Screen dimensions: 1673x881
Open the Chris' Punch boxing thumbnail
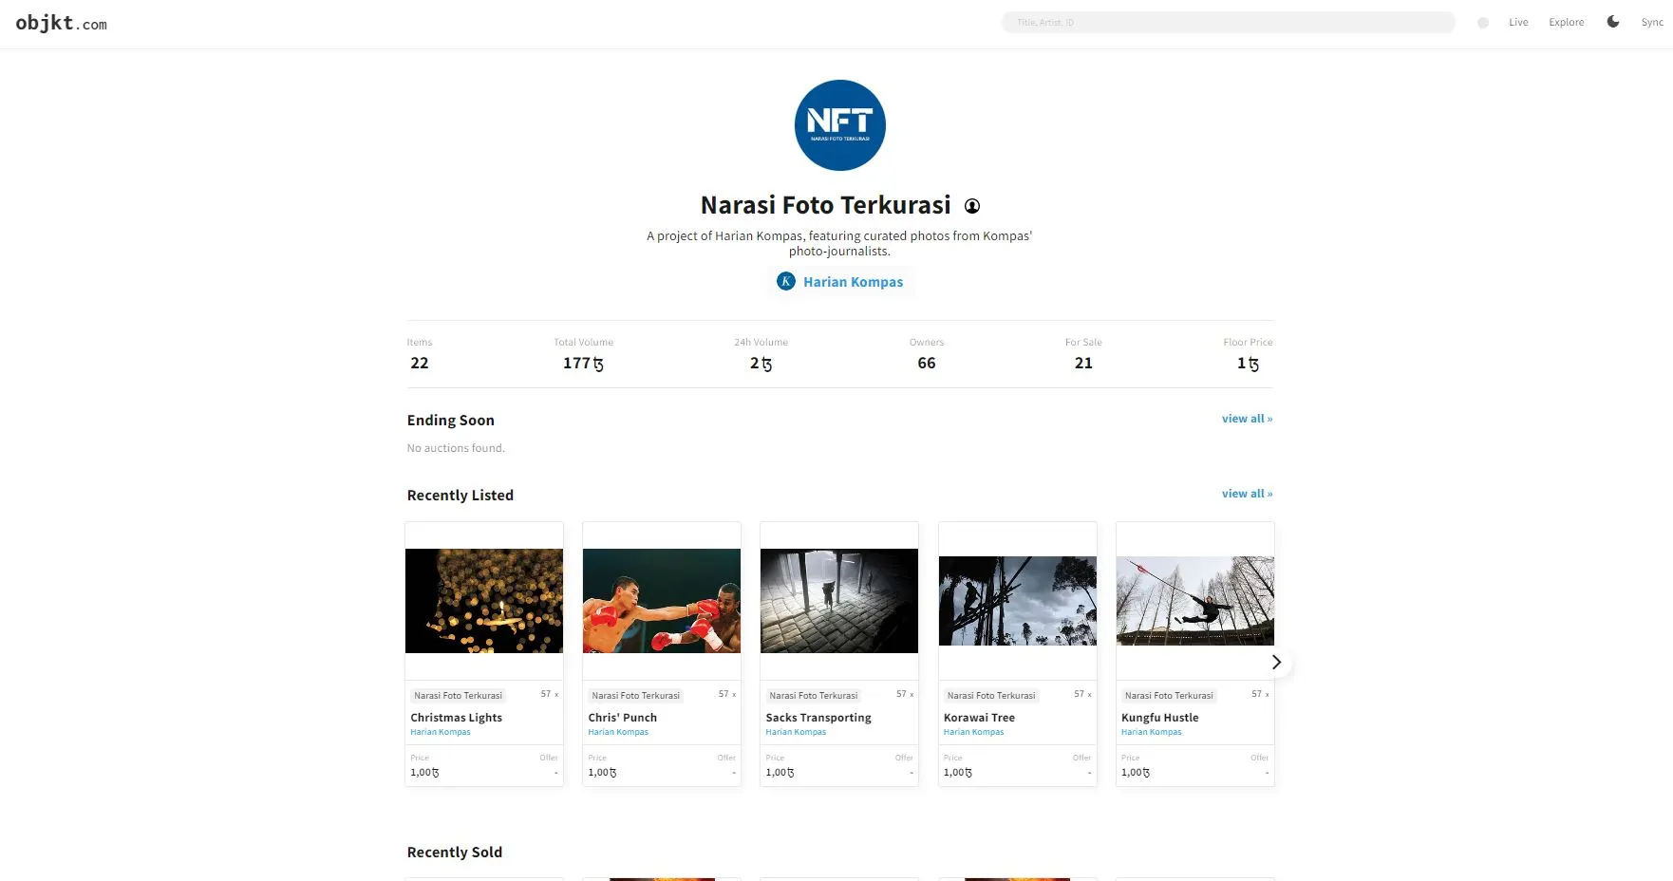click(662, 601)
